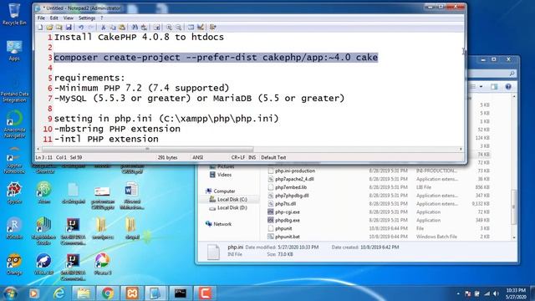Zoom in with the magnifier plus icon

(x=169, y=28)
